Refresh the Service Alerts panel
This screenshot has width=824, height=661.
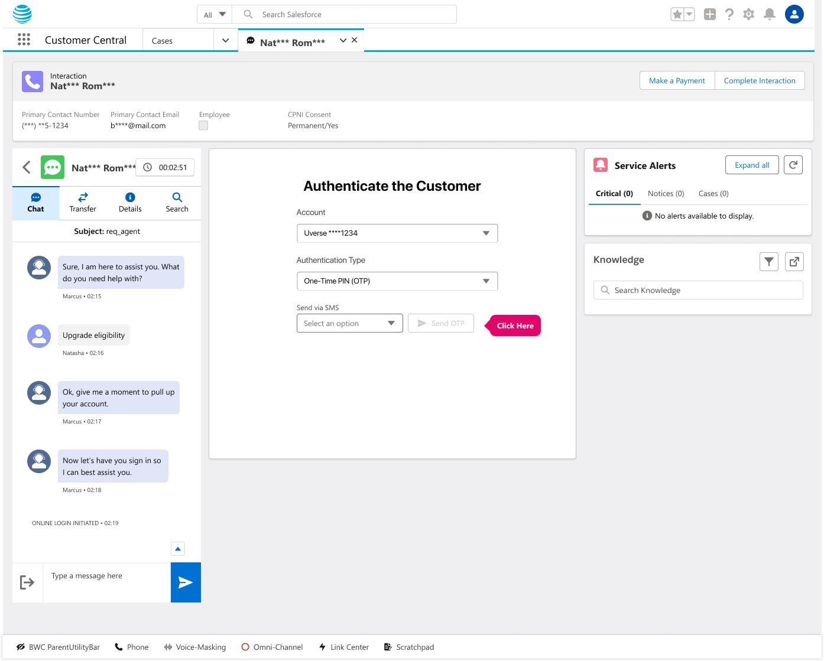click(x=793, y=165)
